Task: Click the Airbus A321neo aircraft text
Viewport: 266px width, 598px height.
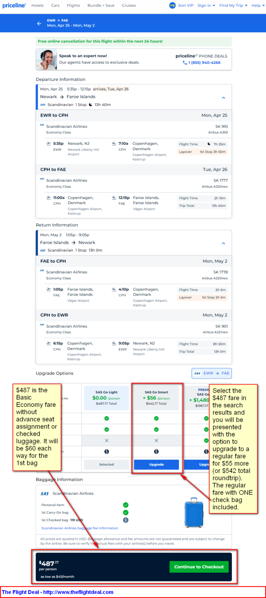Action: [x=215, y=332]
